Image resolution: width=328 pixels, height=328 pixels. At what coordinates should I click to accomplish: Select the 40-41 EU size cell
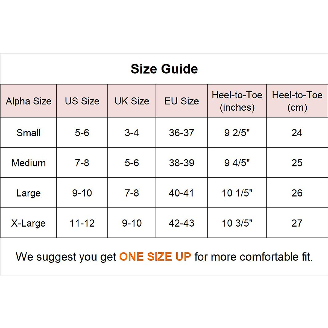[181, 193]
